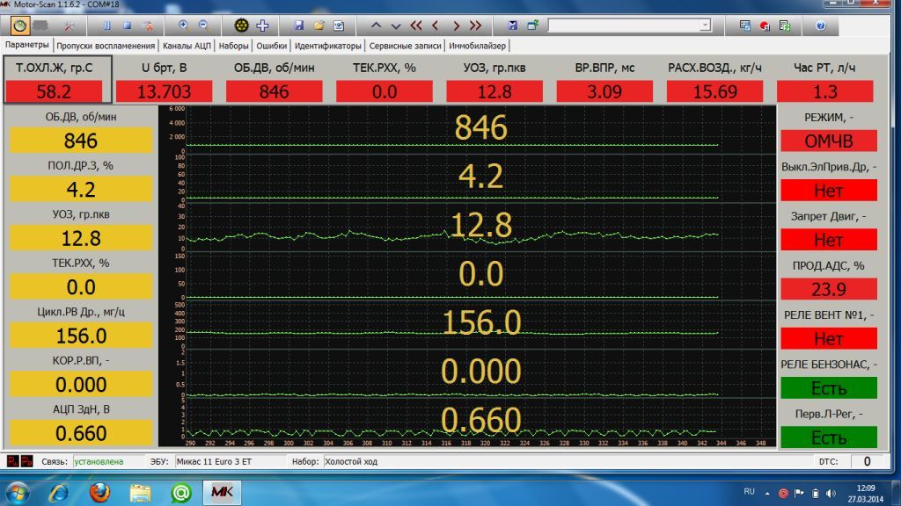This screenshot has height=506, width=901.
Task: Click the status bar ЭБУ field Микас 11
Action: point(230,461)
